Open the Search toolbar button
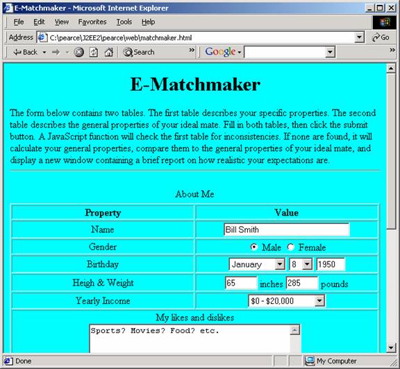 139,52
